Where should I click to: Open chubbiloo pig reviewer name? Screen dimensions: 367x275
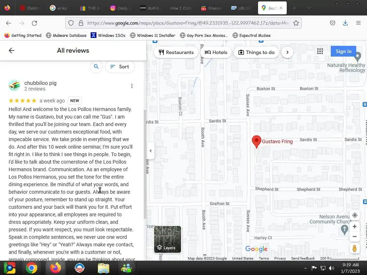pyautogui.click(x=40, y=83)
